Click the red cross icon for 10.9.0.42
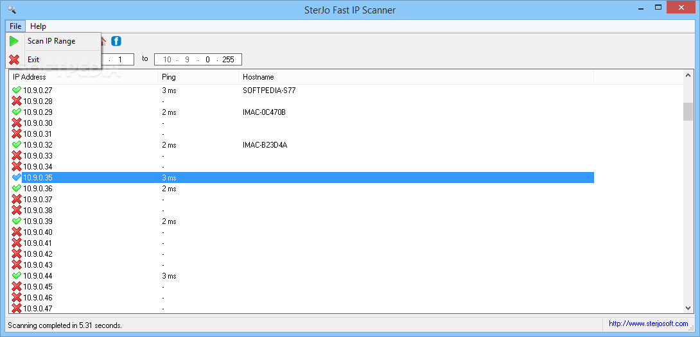This screenshot has height=337, width=700. pyautogui.click(x=17, y=254)
